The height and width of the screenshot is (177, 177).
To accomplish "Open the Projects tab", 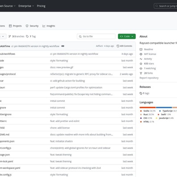I will [x=15, y=26].
